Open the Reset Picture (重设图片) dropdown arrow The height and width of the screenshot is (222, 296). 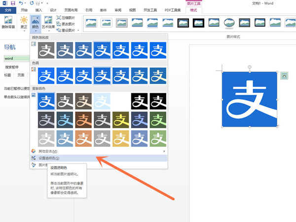78,30
